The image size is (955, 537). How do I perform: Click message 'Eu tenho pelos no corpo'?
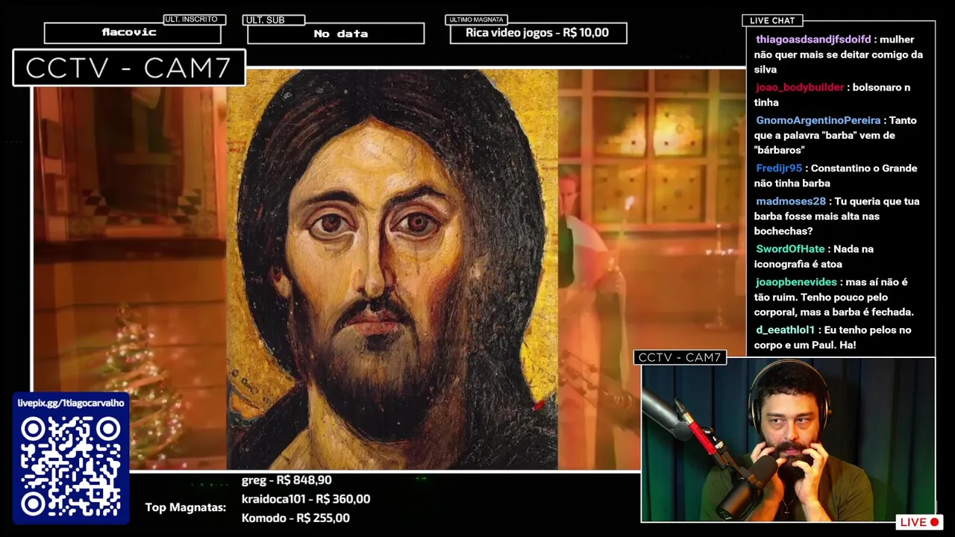point(833,337)
